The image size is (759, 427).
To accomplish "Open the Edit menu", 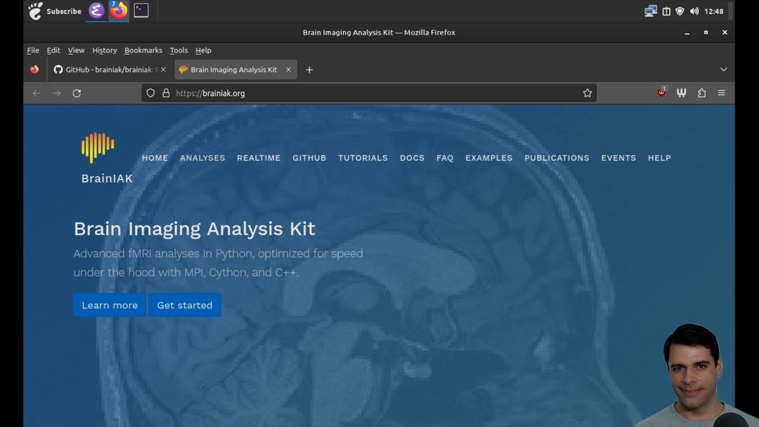I will (53, 50).
